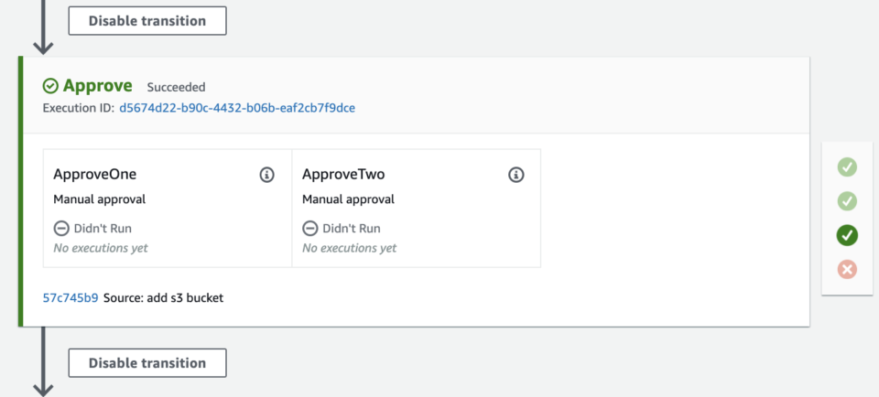Click the dark green active stage checkmark

tap(847, 235)
